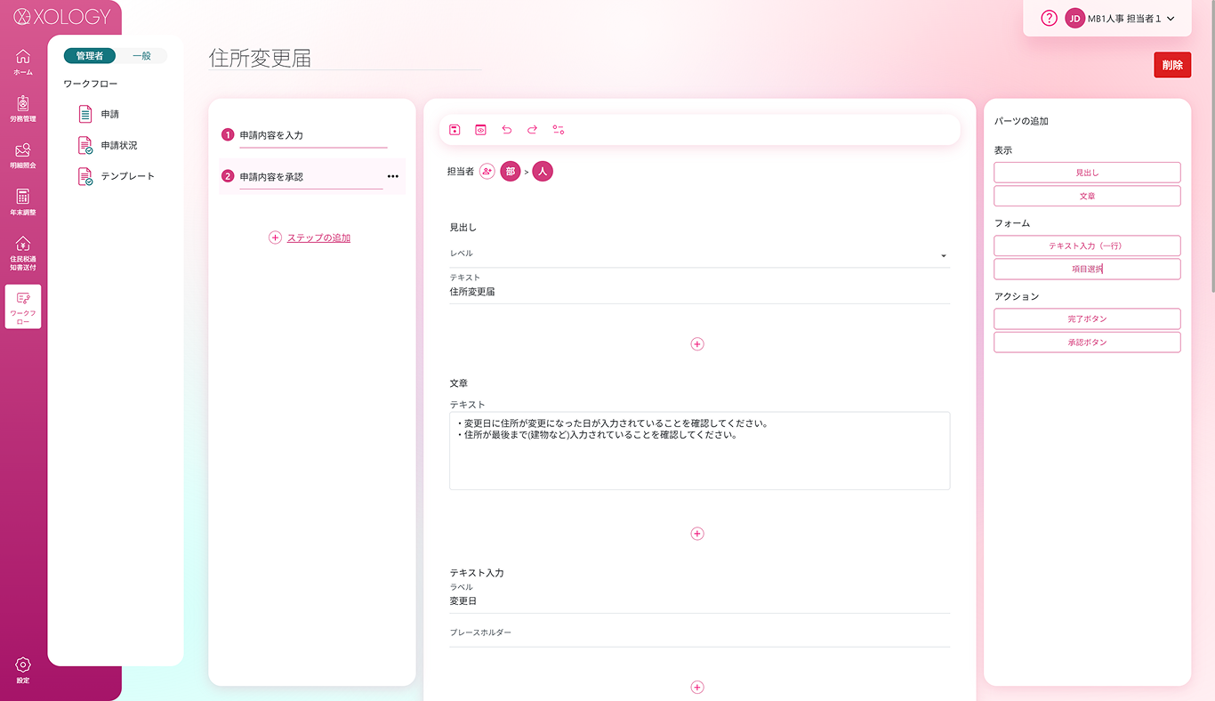Open テンプレート in the workflow menu

pyautogui.click(x=127, y=176)
